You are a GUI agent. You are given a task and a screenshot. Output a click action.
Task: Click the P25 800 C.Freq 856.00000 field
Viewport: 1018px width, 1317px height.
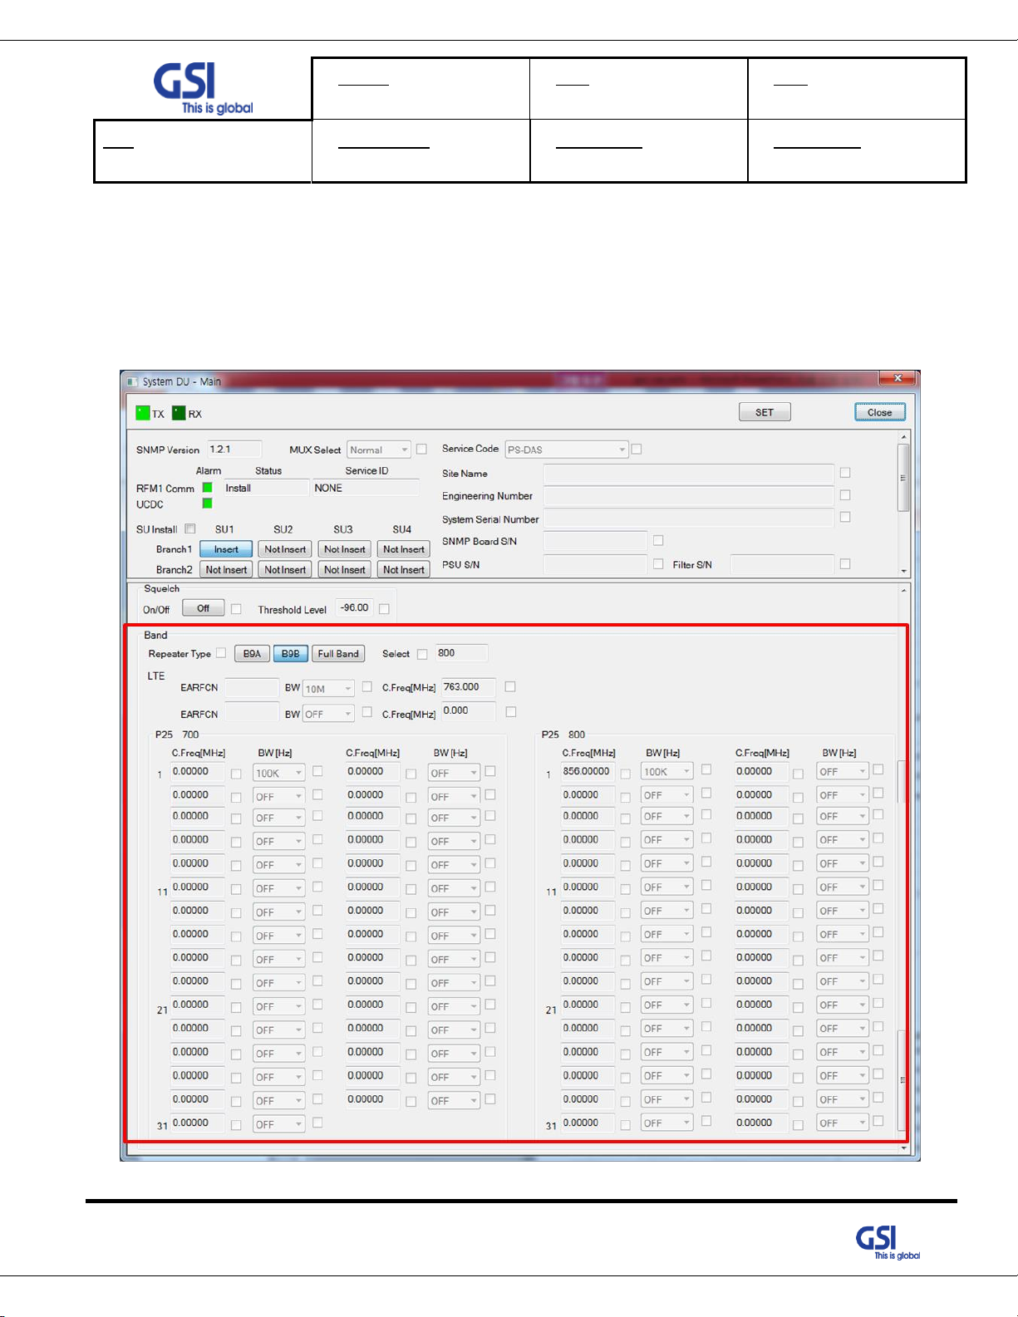pos(589,771)
